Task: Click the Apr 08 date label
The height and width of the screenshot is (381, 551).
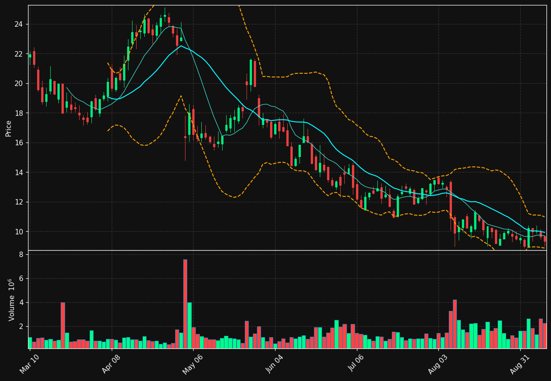Action: point(111,364)
